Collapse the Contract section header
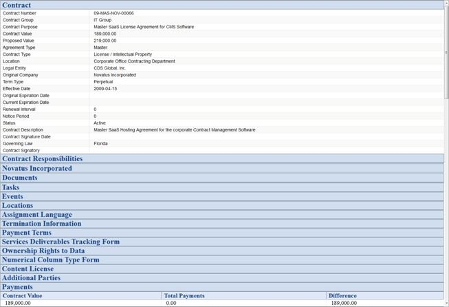Viewport: 449px width, 307px height. 222,5
